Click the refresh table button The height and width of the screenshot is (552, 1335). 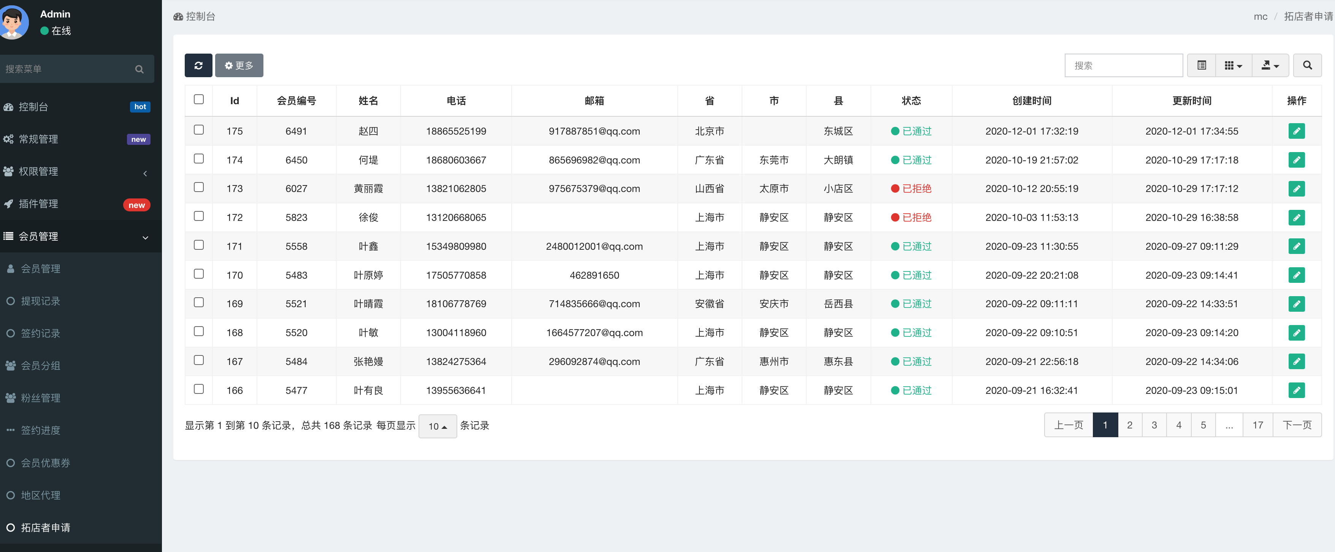tap(198, 65)
